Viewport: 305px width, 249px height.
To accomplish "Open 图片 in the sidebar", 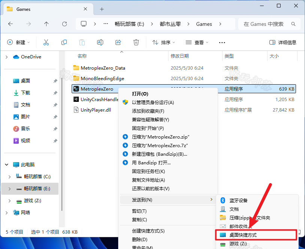I will point(22,117).
